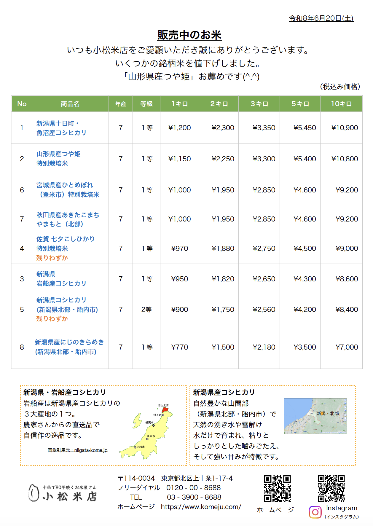Click price ¥8,600 in the 10キロ column
The width and height of the screenshot is (373, 526).
(x=347, y=279)
